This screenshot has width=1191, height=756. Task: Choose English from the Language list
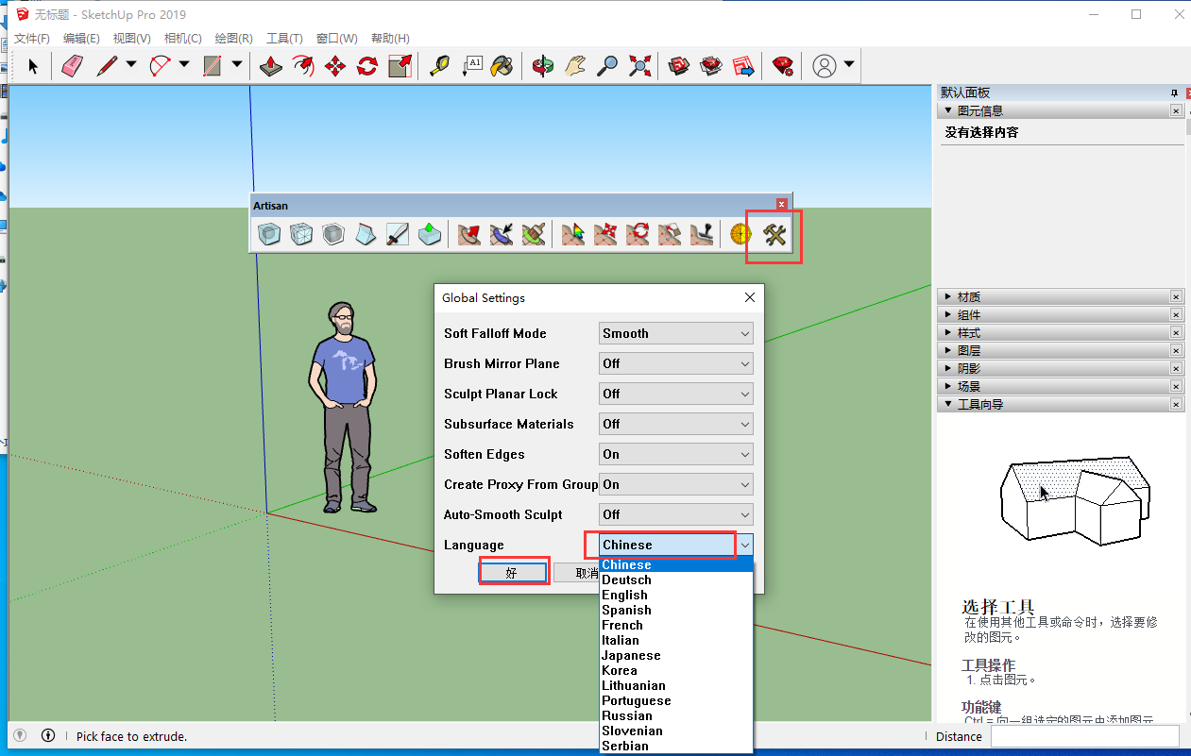(625, 596)
